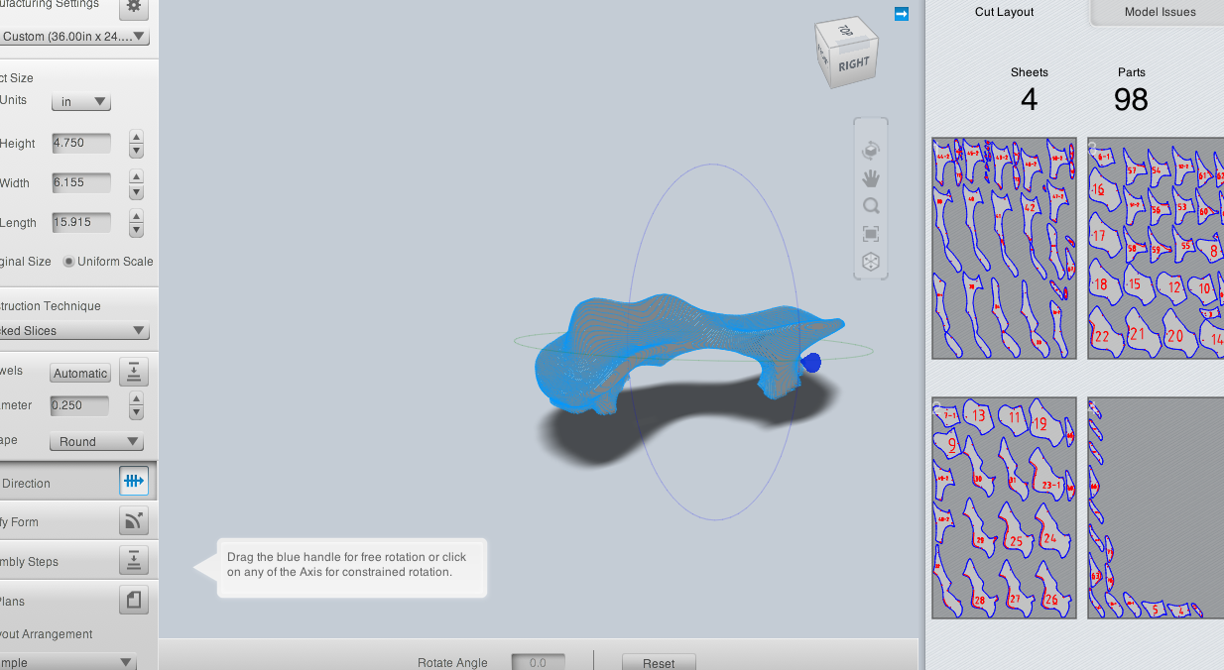Image resolution: width=1224 pixels, height=670 pixels.
Task: Switch to the Cut Layout tab
Action: coord(1004,12)
